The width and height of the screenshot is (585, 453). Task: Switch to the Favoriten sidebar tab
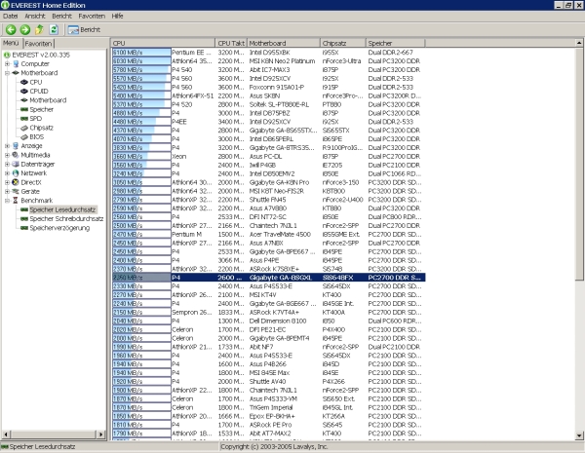coord(38,44)
